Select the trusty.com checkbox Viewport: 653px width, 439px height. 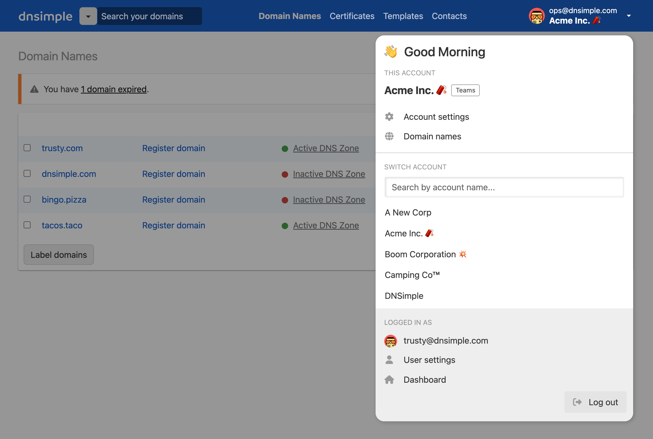click(x=27, y=148)
